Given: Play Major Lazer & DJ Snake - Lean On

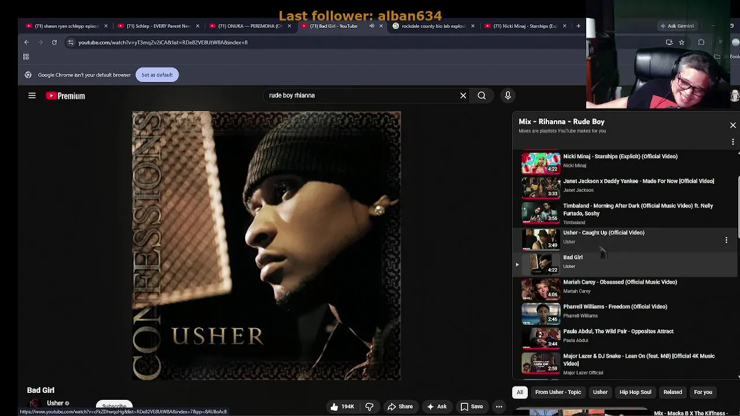Looking at the screenshot, I should [x=624, y=363].
